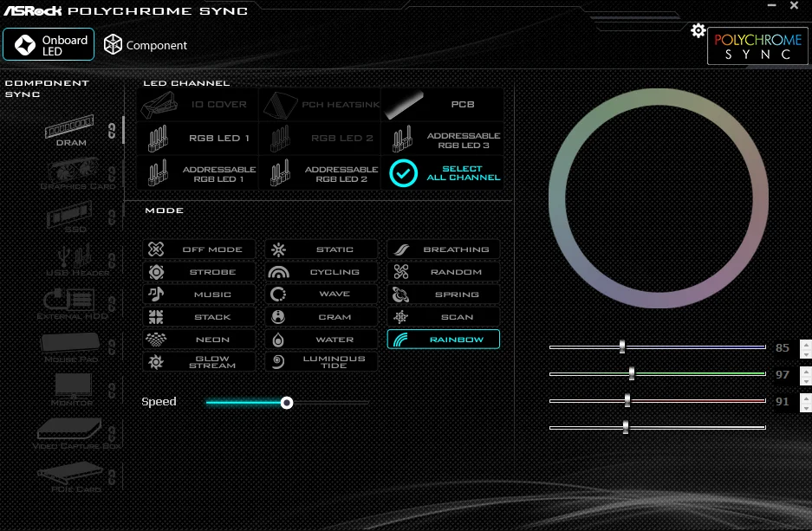Select the RGB LED 1 header

[198, 139]
